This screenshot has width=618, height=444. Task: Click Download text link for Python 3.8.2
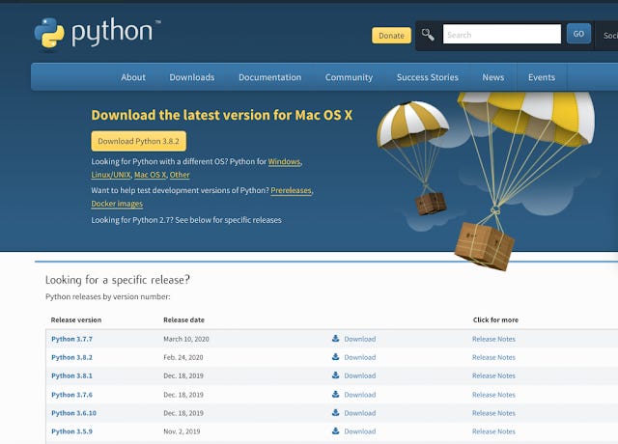pyautogui.click(x=360, y=357)
